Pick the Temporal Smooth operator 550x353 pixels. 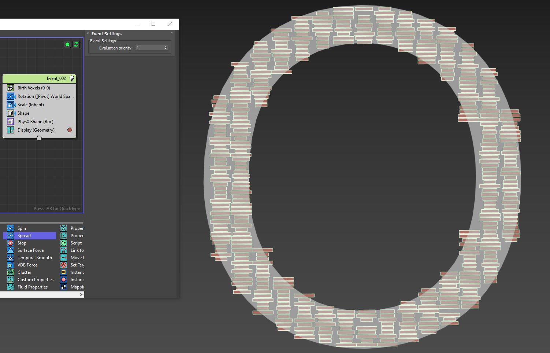(34, 258)
